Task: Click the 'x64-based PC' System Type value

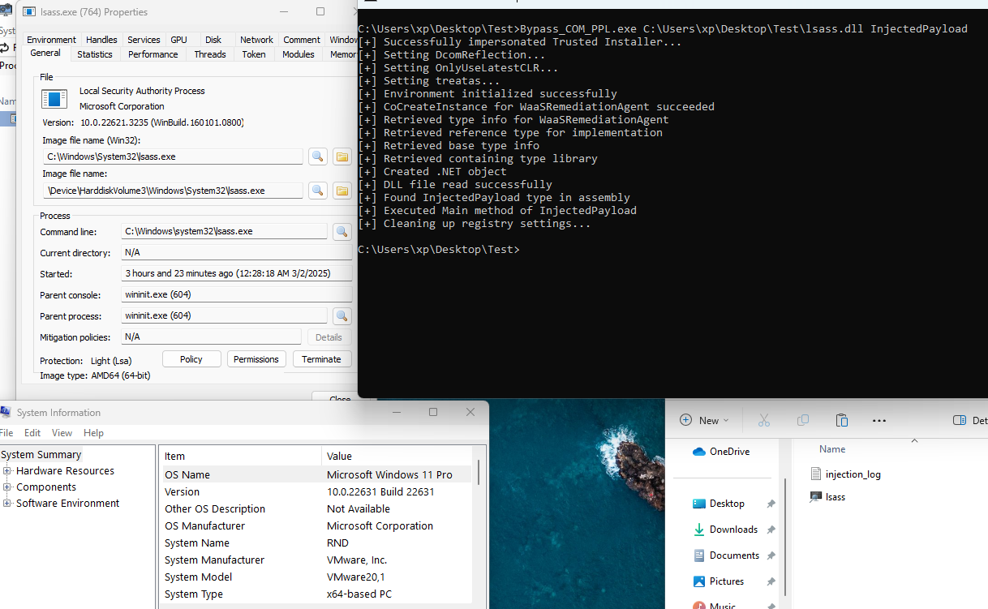Action: click(359, 594)
